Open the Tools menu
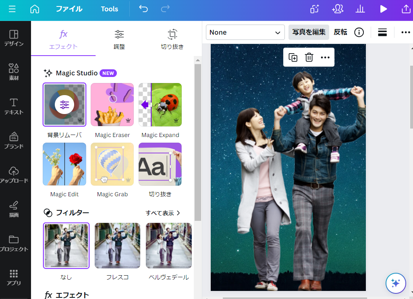Viewport: 413px width, 299px height. [x=109, y=9]
